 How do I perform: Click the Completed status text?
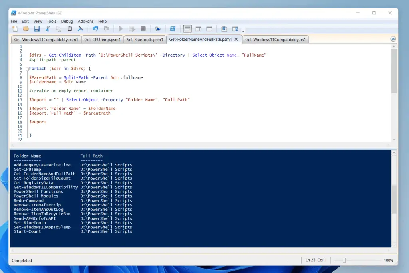[x=22, y=261]
